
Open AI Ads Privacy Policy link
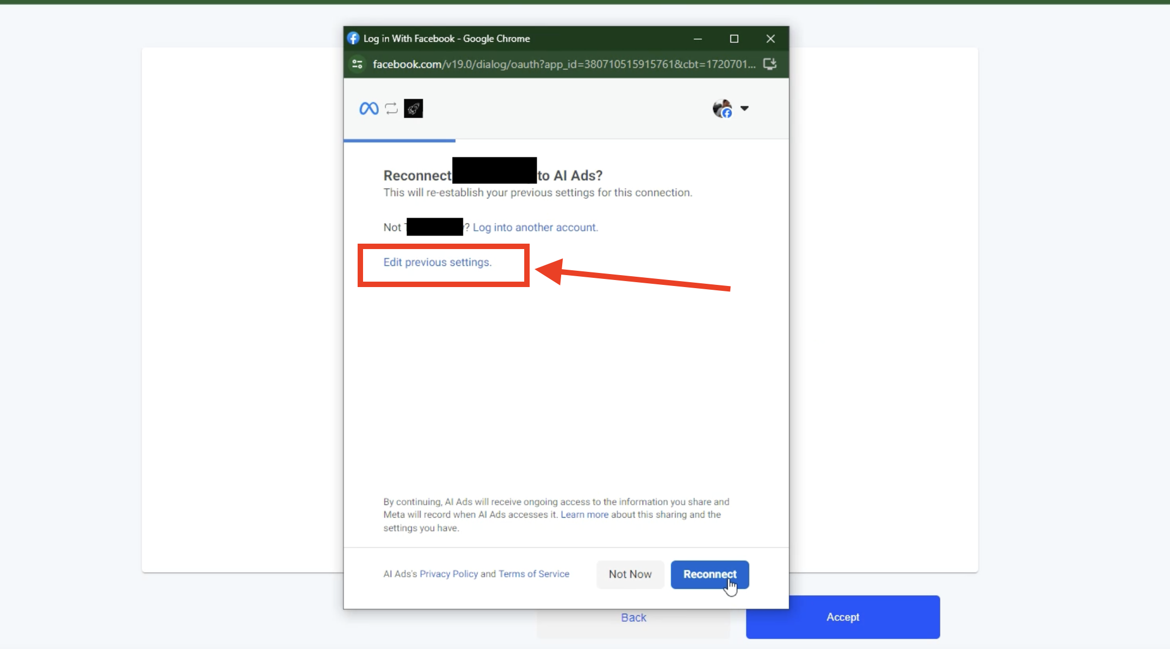tap(449, 574)
